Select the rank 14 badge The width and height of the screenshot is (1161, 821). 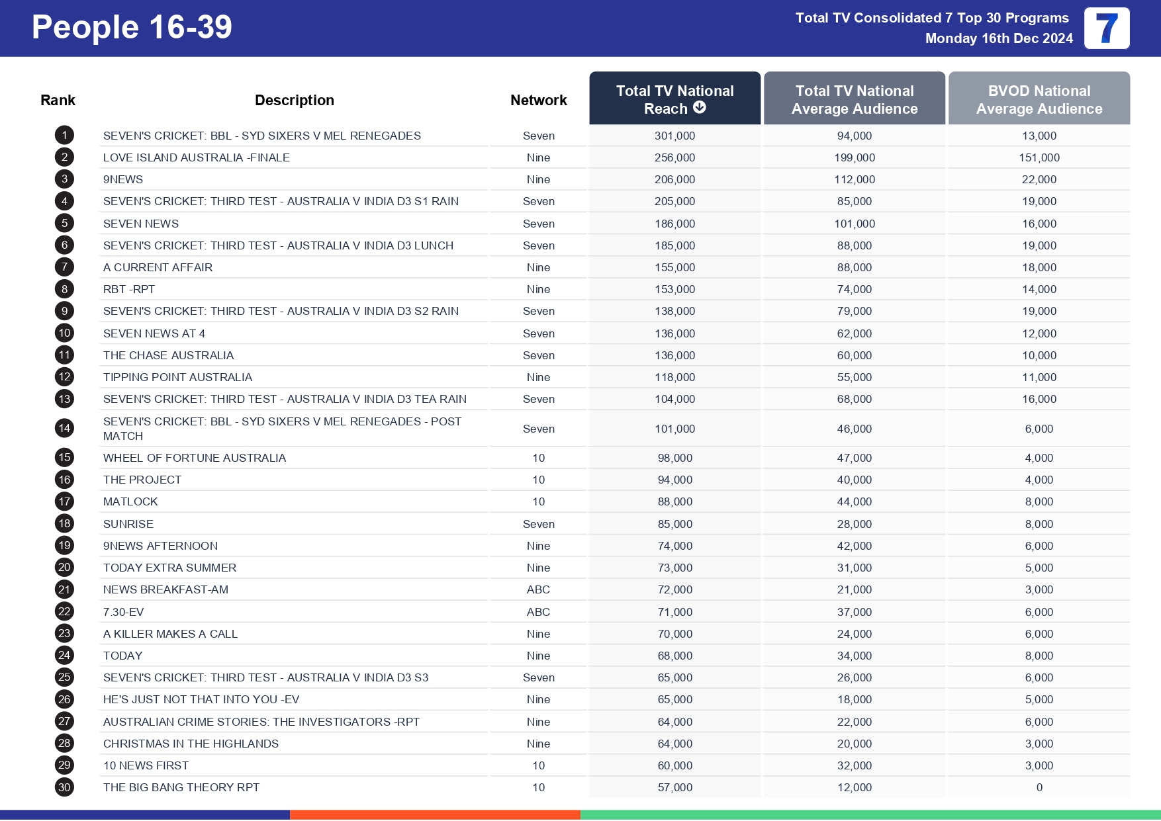click(x=64, y=429)
